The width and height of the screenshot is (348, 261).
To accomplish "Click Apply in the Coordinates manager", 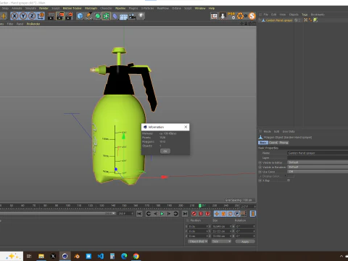I will pos(245,241).
